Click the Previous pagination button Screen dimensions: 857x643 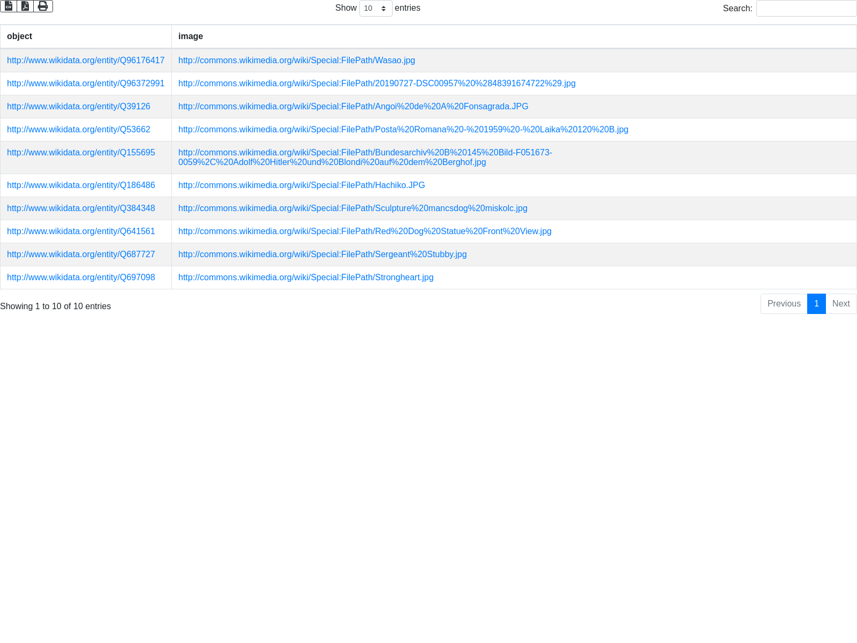784,304
